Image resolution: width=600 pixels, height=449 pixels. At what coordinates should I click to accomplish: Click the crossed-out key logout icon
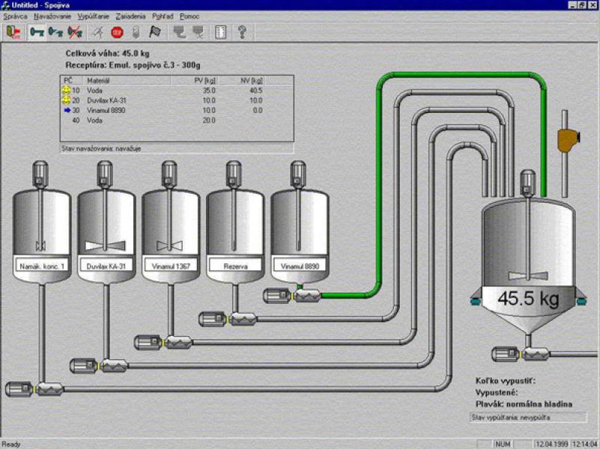point(75,32)
